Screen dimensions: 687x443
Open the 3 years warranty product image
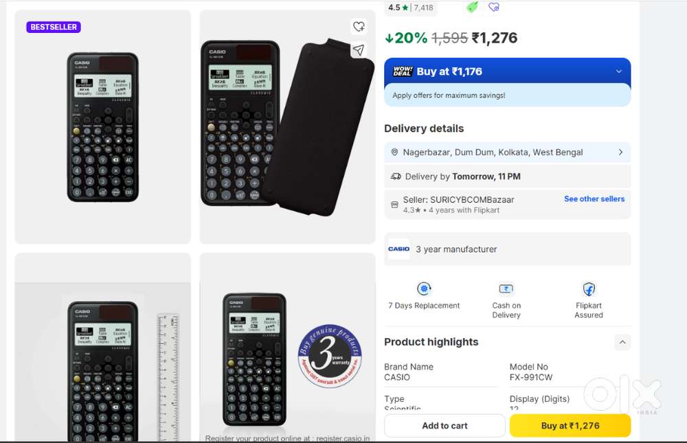[x=287, y=347]
